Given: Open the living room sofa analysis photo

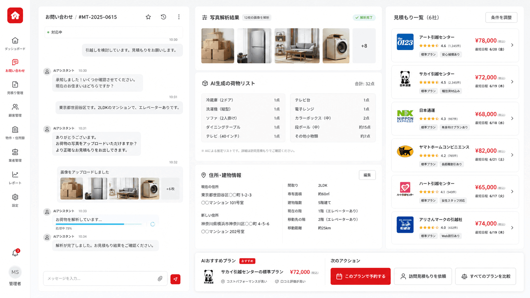Looking at the screenshot, I should 297,46.
